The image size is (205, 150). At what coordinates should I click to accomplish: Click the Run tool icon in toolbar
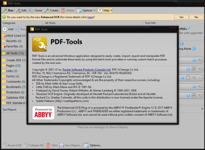coord(5,11)
